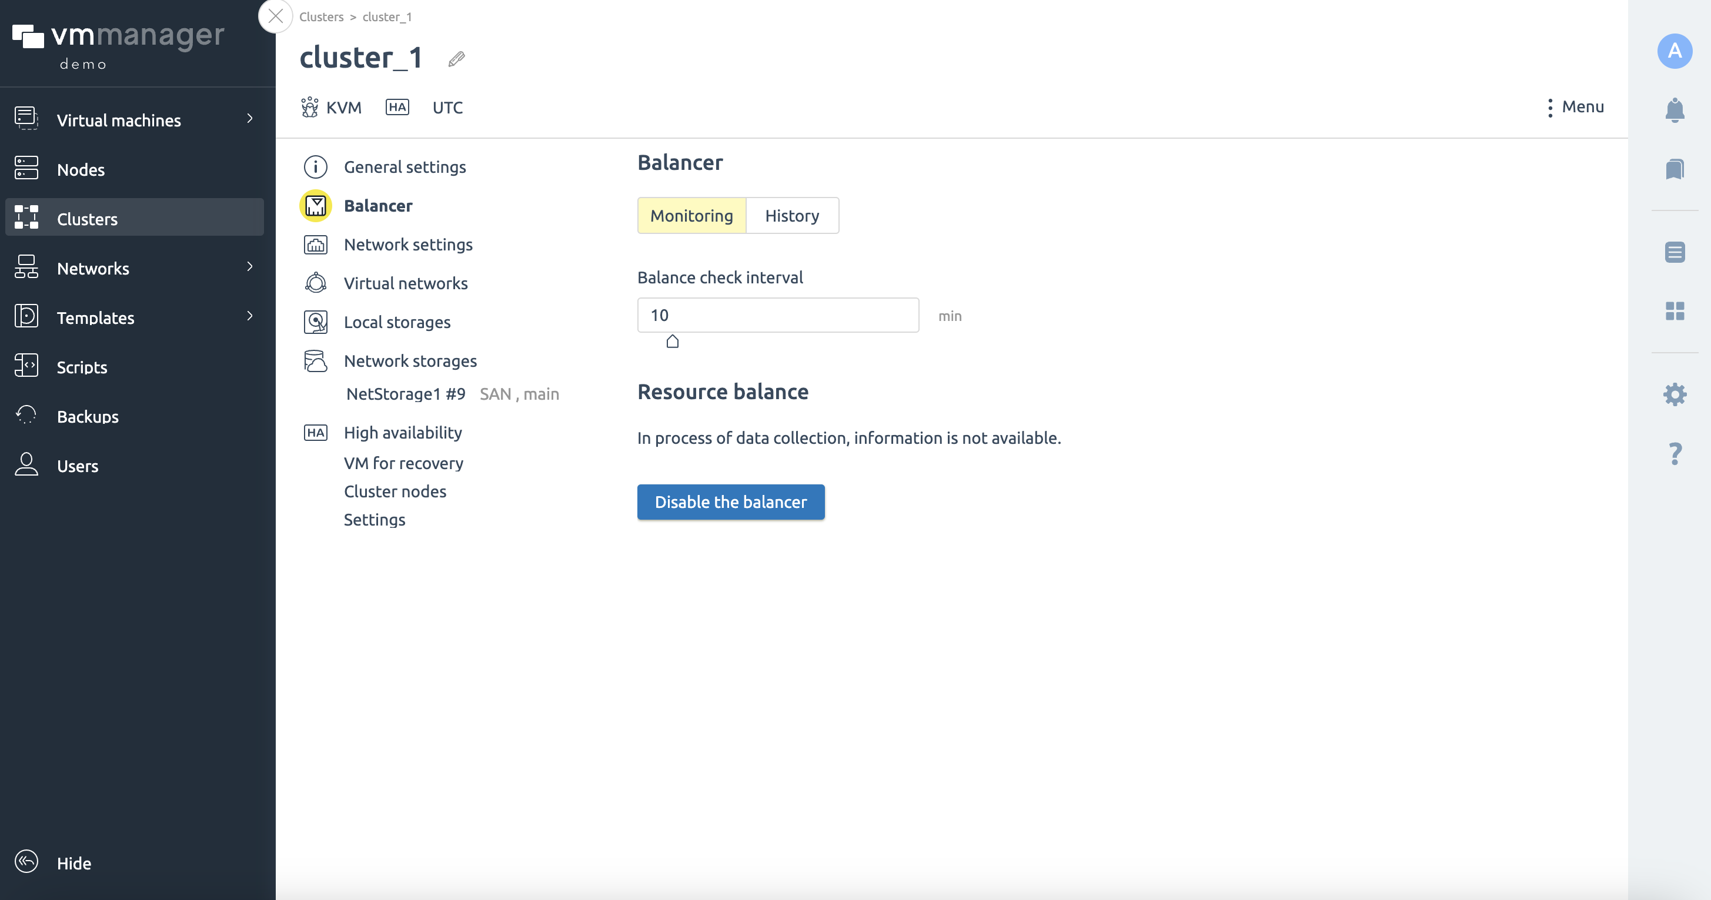Image resolution: width=1711 pixels, height=900 pixels.
Task: Click the Virtual networks icon
Action: 316,283
